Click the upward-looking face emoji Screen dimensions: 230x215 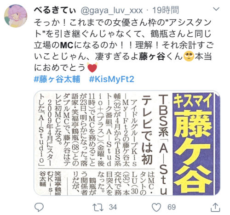point(189,57)
